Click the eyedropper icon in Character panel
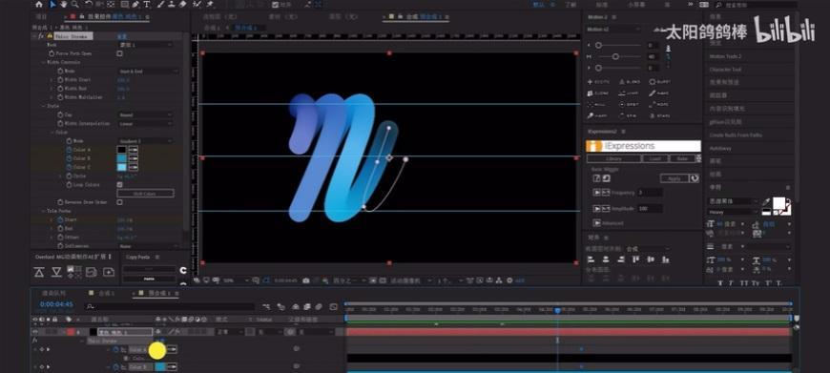Viewport: 830px width, 373px height. [766, 201]
